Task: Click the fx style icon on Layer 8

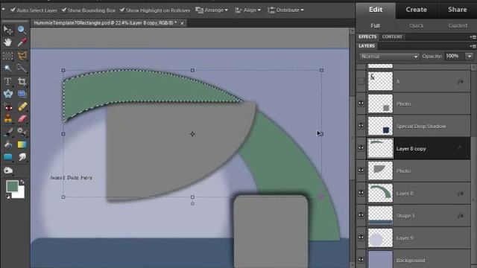Action: pos(461,194)
